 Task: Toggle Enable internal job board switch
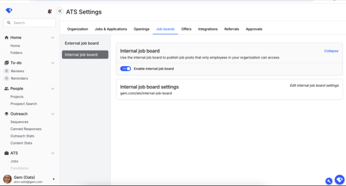(125, 69)
